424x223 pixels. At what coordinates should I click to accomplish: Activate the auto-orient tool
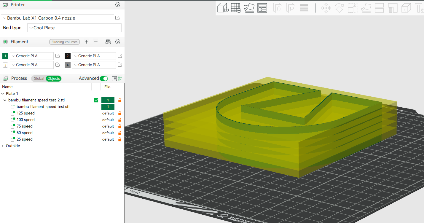(249, 8)
